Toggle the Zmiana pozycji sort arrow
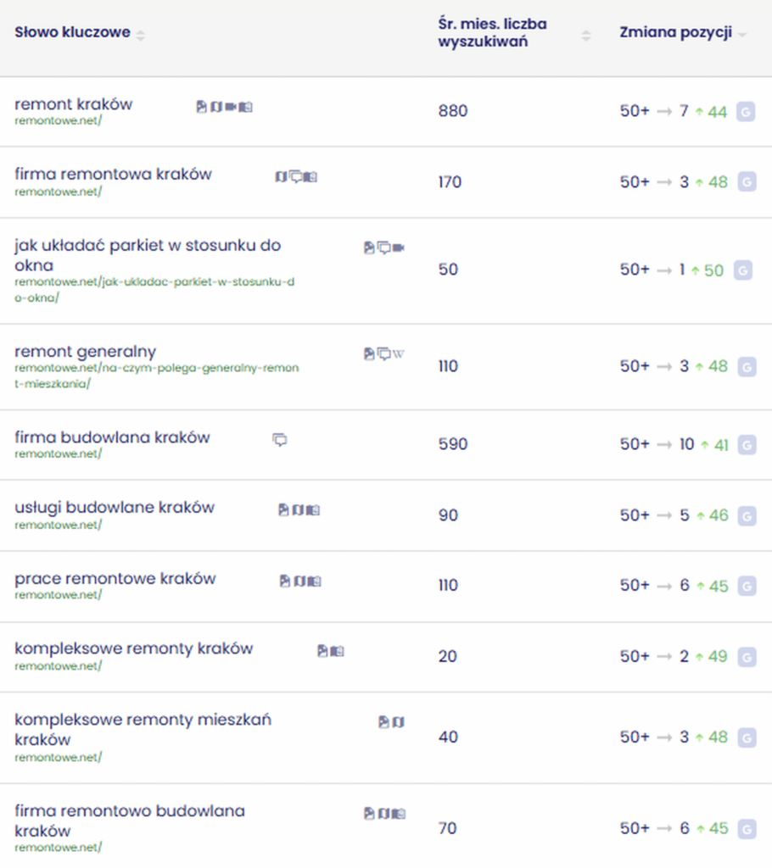Screen dimensions: 772x868 coord(742,35)
